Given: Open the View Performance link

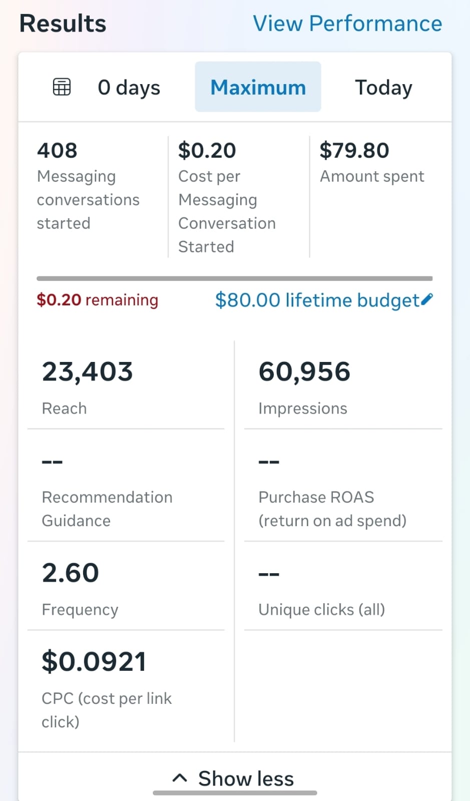Looking at the screenshot, I should pos(347,24).
